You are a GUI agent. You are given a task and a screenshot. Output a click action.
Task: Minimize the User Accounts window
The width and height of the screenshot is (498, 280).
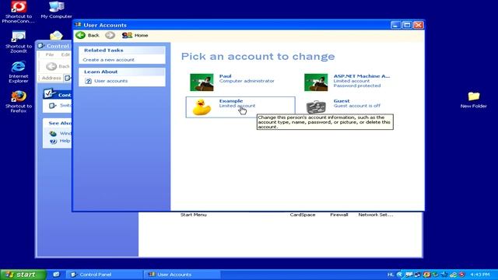[x=395, y=25]
